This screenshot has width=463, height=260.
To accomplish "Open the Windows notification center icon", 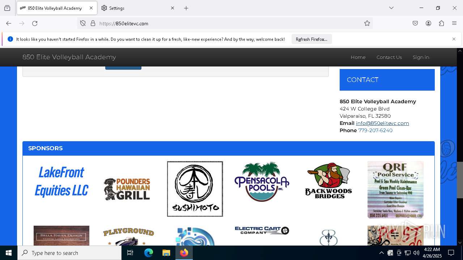I will [451, 253].
